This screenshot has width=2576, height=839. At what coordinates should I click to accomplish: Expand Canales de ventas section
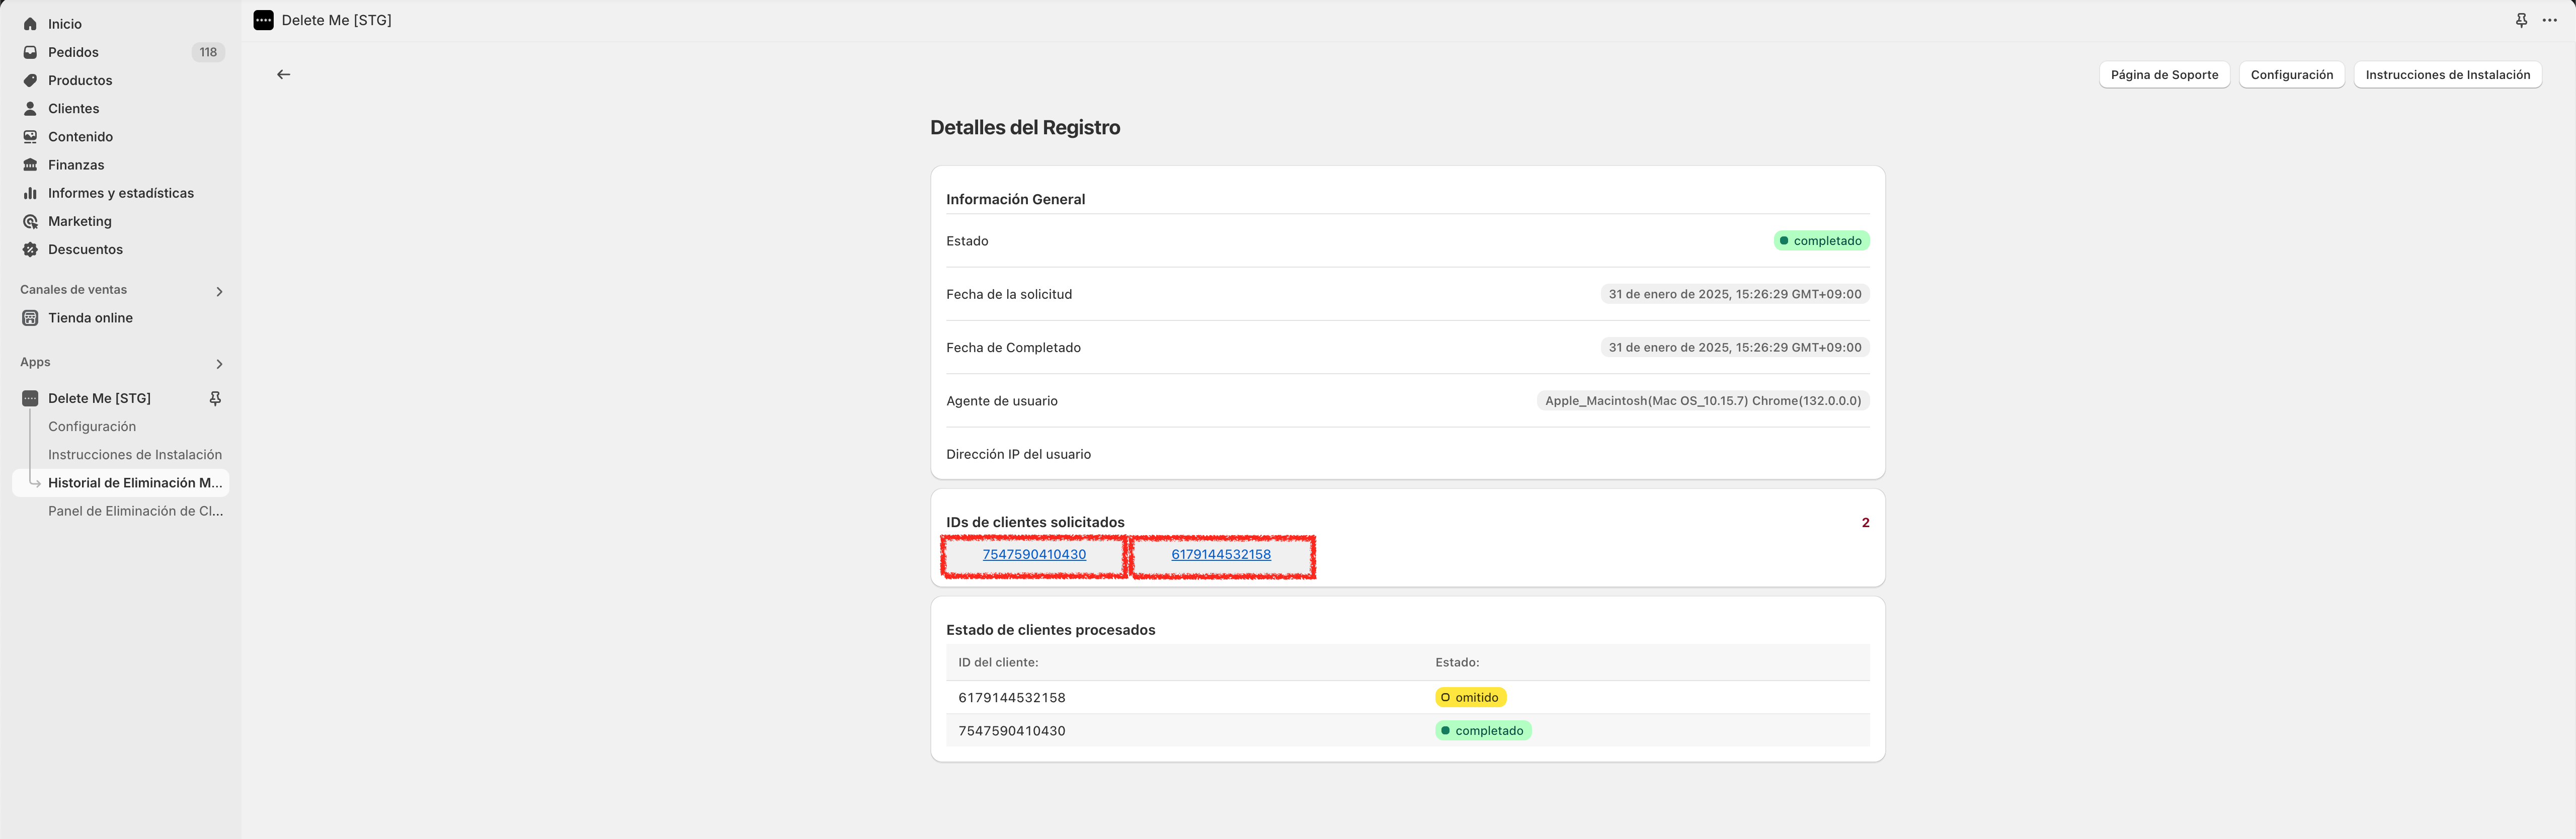(x=219, y=291)
